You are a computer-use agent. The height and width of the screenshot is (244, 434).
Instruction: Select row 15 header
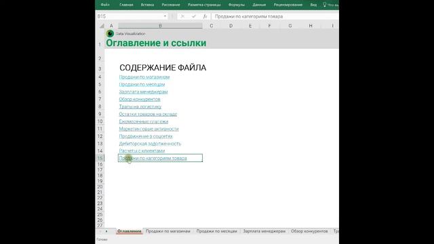coord(100,158)
